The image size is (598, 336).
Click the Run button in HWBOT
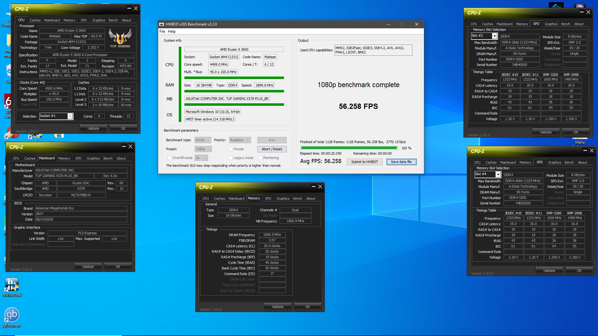(272, 140)
